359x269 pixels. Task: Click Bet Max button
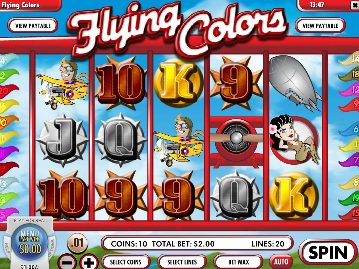coord(239,262)
